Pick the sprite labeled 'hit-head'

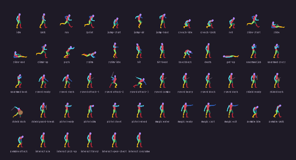tap(162, 51)
